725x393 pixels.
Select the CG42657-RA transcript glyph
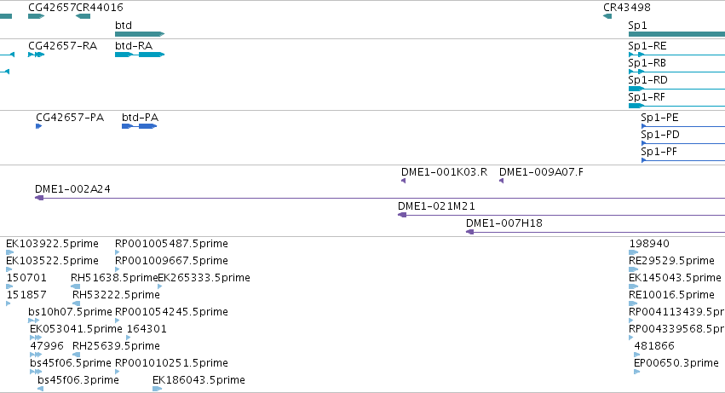(x=36, y=55)
